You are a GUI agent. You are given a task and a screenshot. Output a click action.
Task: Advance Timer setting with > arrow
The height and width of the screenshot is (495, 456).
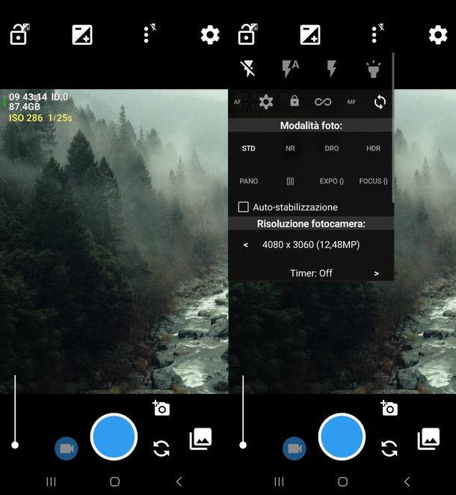tap(376, 273)
